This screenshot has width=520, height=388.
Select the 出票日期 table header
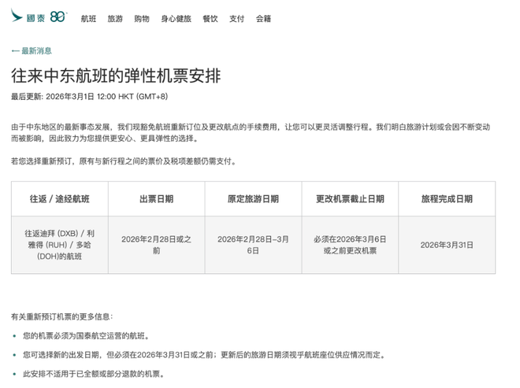156,199
